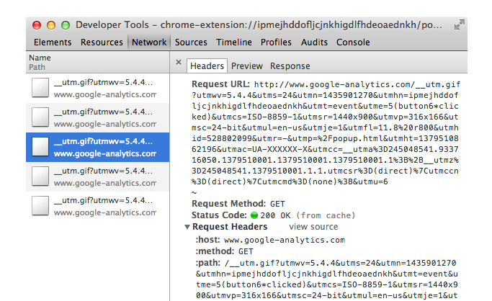Viewport: 492px width, 301px height.
Task: Open the Elements panel tab
Action: tap(53, 42)
